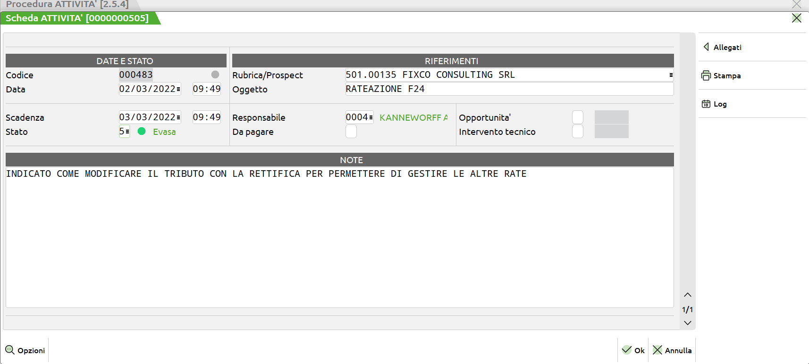Expand the Stato code list
809x364 pixels.
click(127, 132)
